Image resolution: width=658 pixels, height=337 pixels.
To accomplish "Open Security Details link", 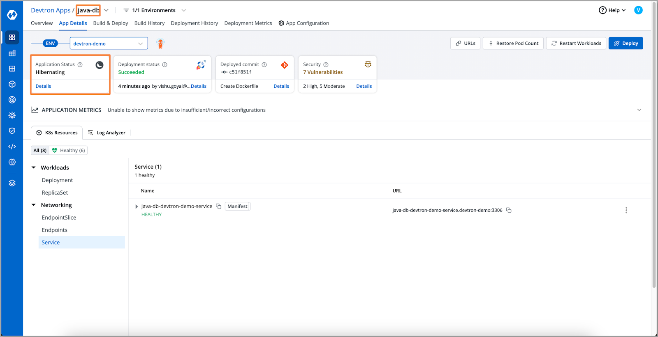I will click(x=364, y=86).
